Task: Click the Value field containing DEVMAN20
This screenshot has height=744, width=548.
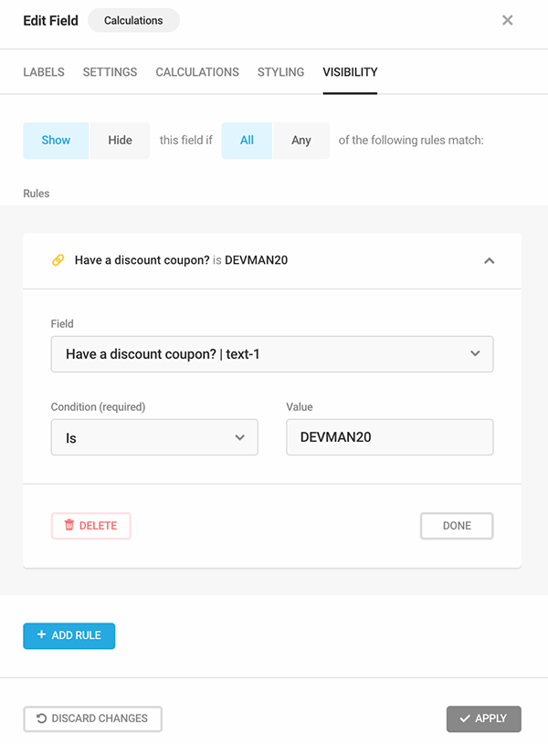Action: pyautogui.click(x=389, y=436)
